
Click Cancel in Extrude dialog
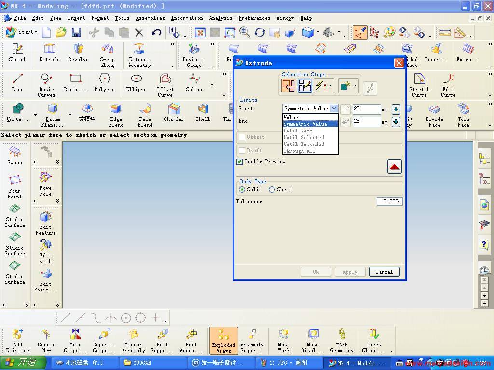(x=384, y=272)
